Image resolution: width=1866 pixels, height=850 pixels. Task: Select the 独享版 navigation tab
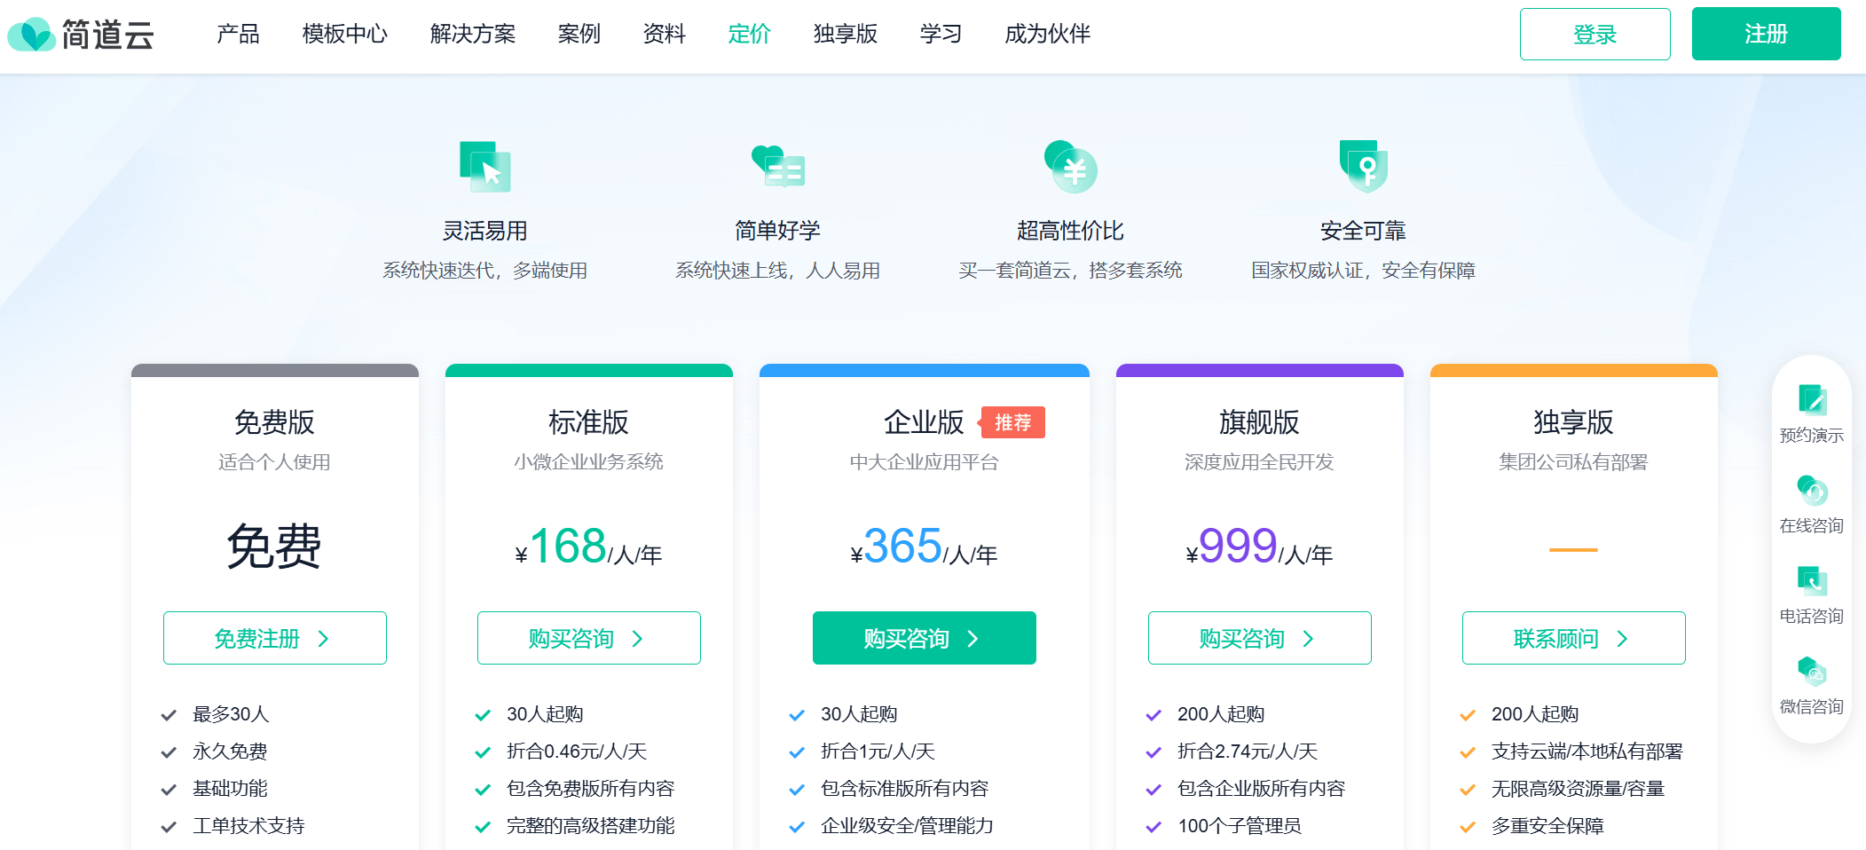[x=845, y=35]
